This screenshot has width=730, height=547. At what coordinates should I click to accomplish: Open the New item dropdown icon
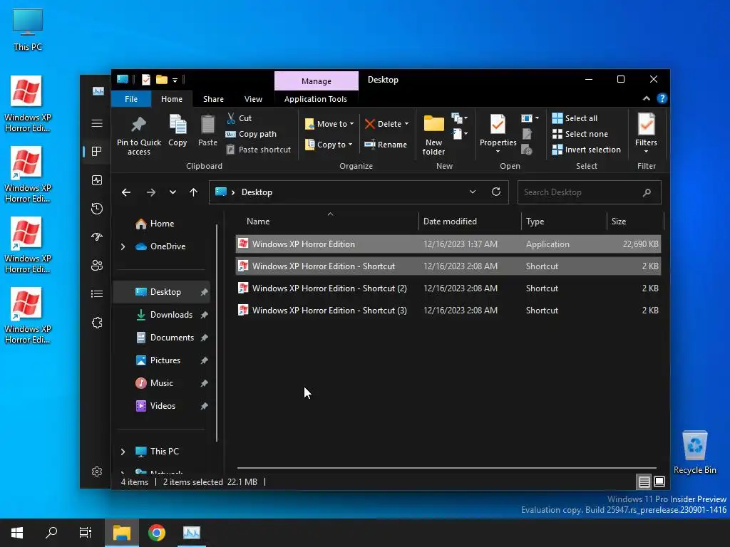pos(460,118)
